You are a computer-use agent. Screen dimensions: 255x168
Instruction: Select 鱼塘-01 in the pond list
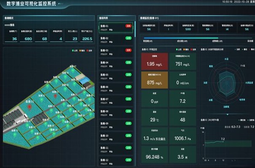116,28
